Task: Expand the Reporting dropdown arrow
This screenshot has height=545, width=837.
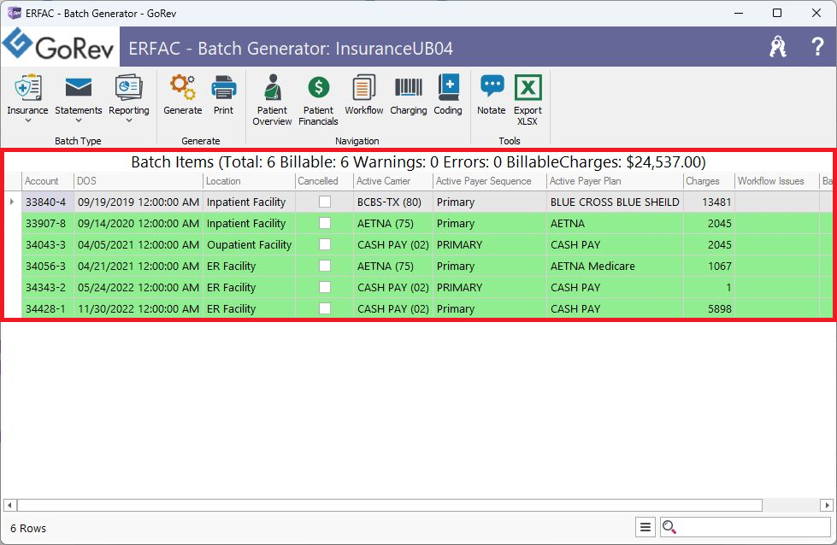Action: 128,120
